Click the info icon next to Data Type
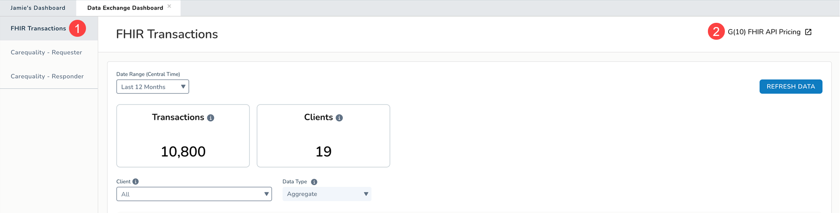The height and width of the screenshot is (213, 840). [314, 182]
